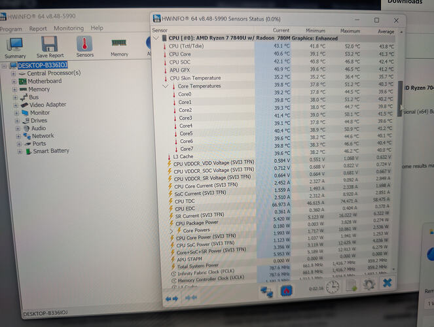Click the add log file icon
Image resolution: width=434 pixels, height=327 pixels.
352,285
